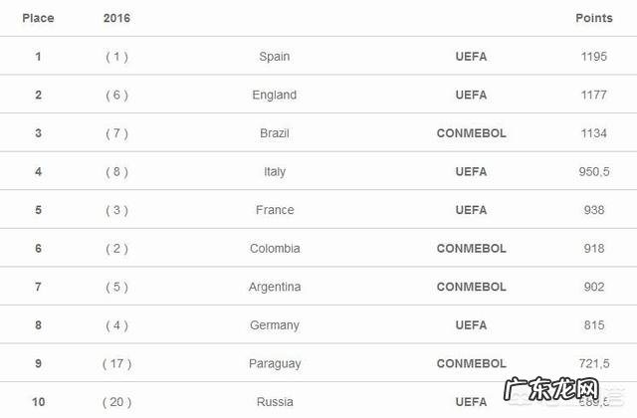The image size is (637, 418).
Task: Select Germany in the table
Action: pyautogui.click(x=274, y=325)
